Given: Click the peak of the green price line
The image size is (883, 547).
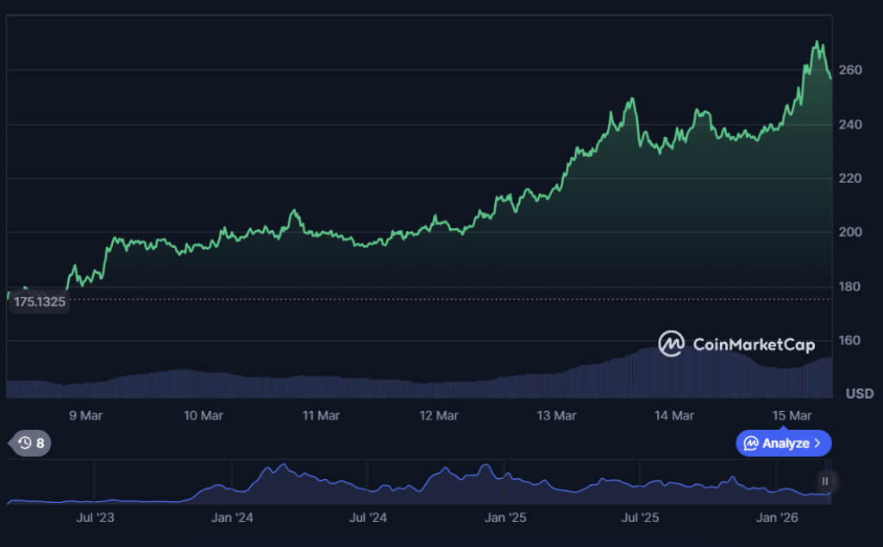Looking at the screenshot, I should point(816,40).
